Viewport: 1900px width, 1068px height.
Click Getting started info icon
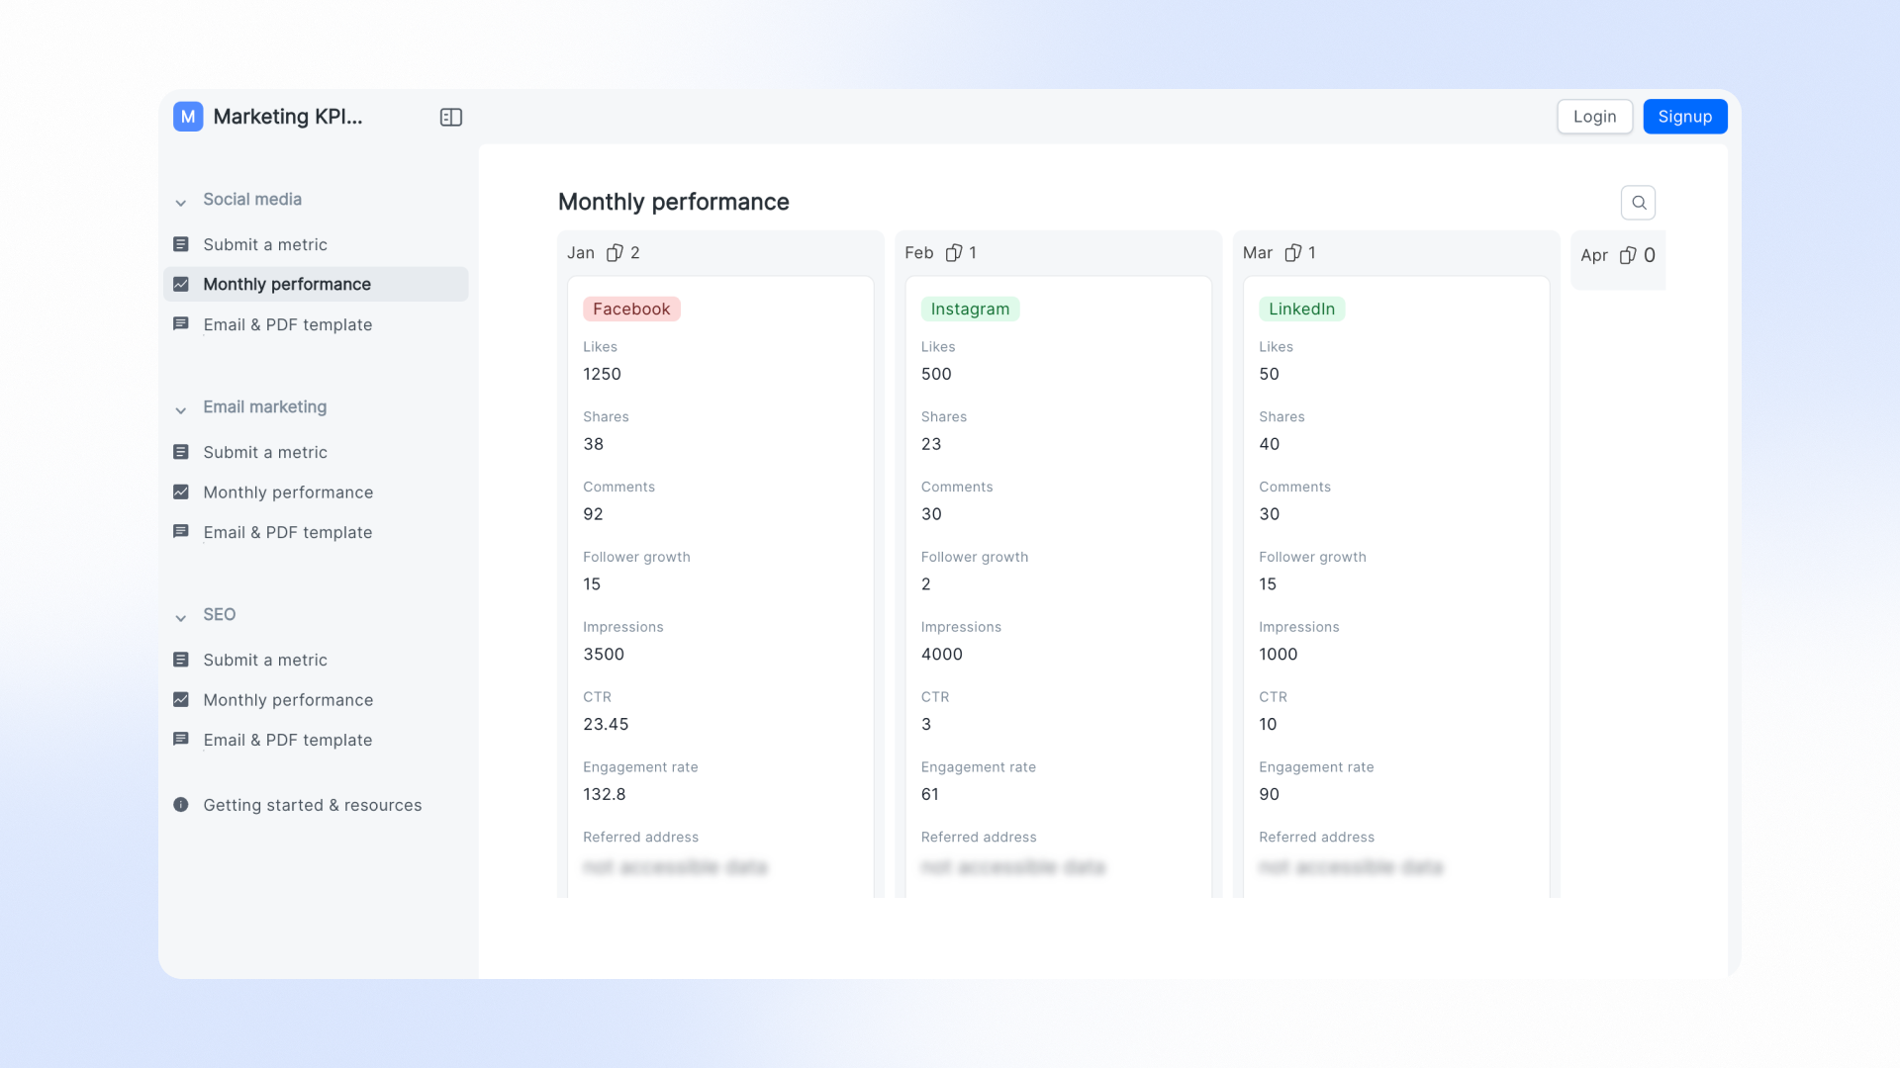click(181, 805)
